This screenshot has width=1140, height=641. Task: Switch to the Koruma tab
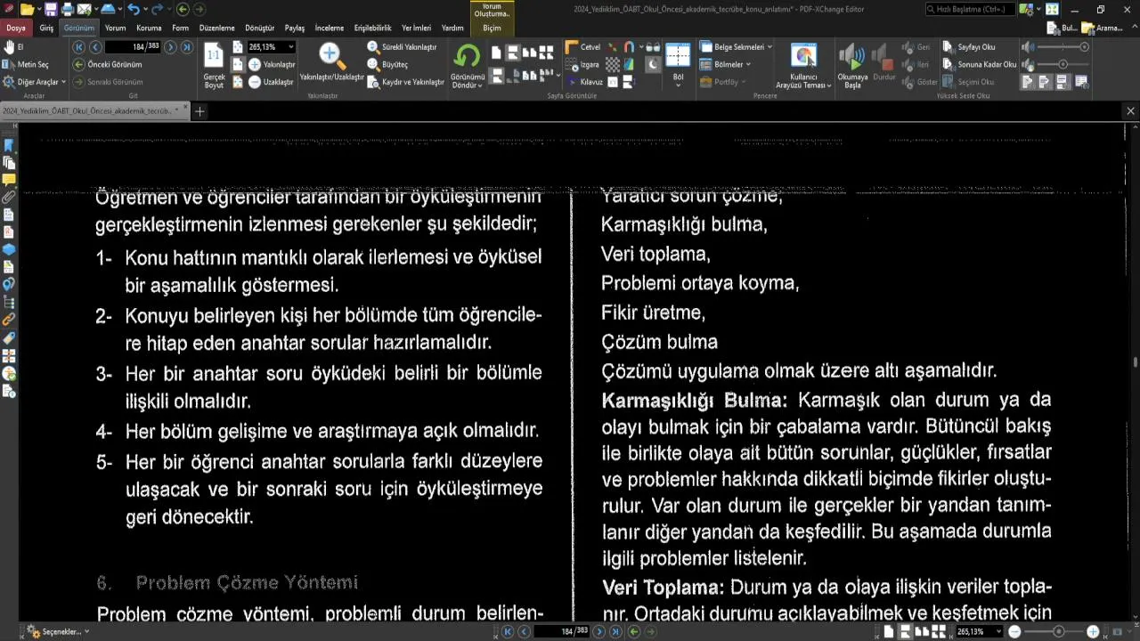click(x=149, y=28)
